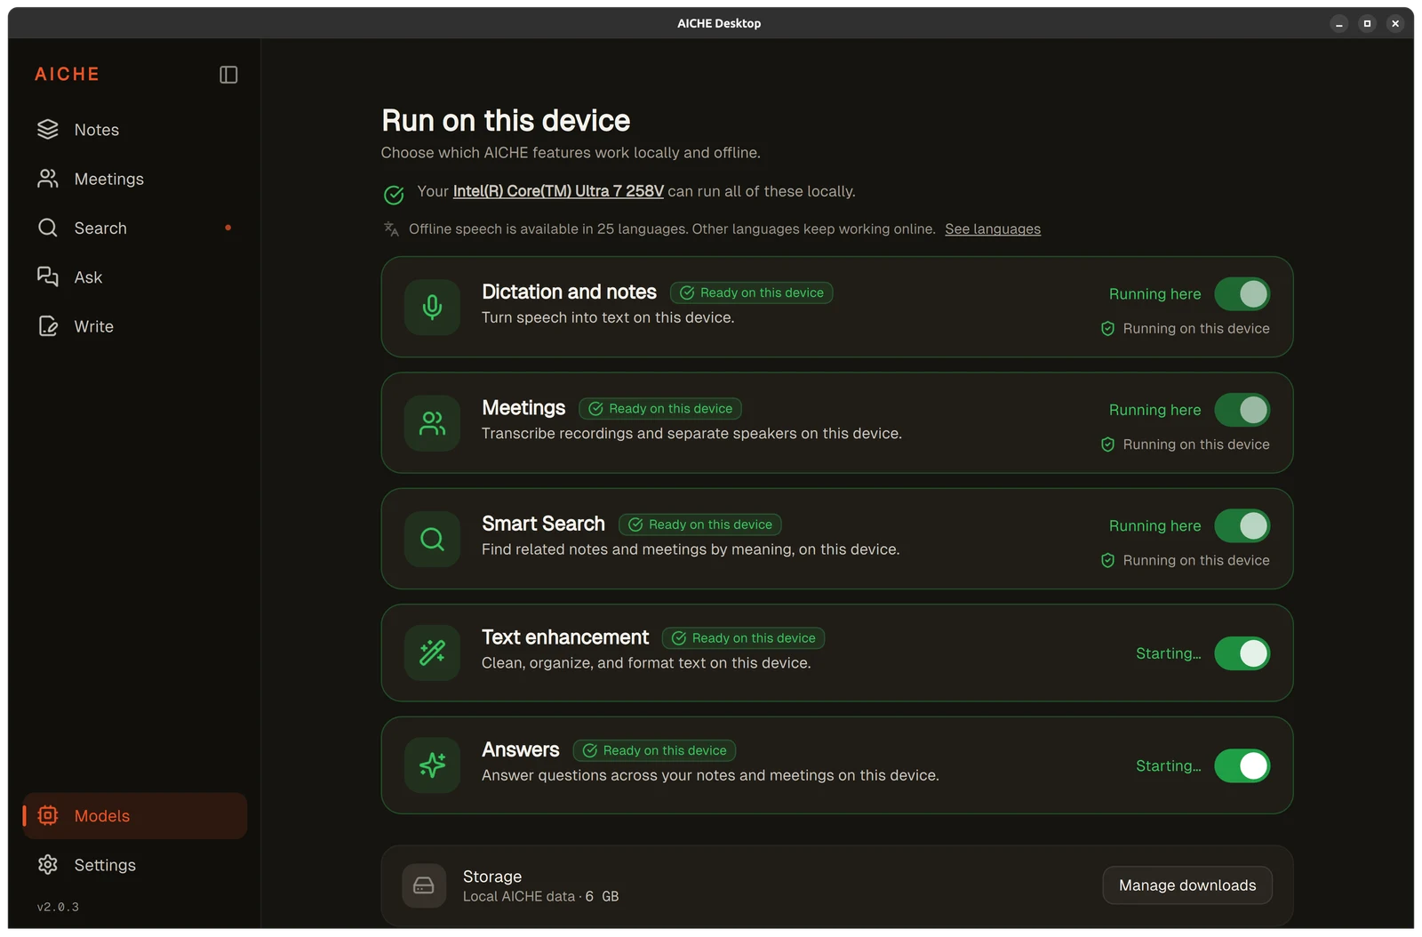1422x937 pixels.
Task: Open the See languages link
Action: coord(993,229)
